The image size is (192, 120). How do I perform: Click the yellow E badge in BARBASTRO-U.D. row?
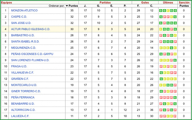pyautogui.click(x=175, y=35)
